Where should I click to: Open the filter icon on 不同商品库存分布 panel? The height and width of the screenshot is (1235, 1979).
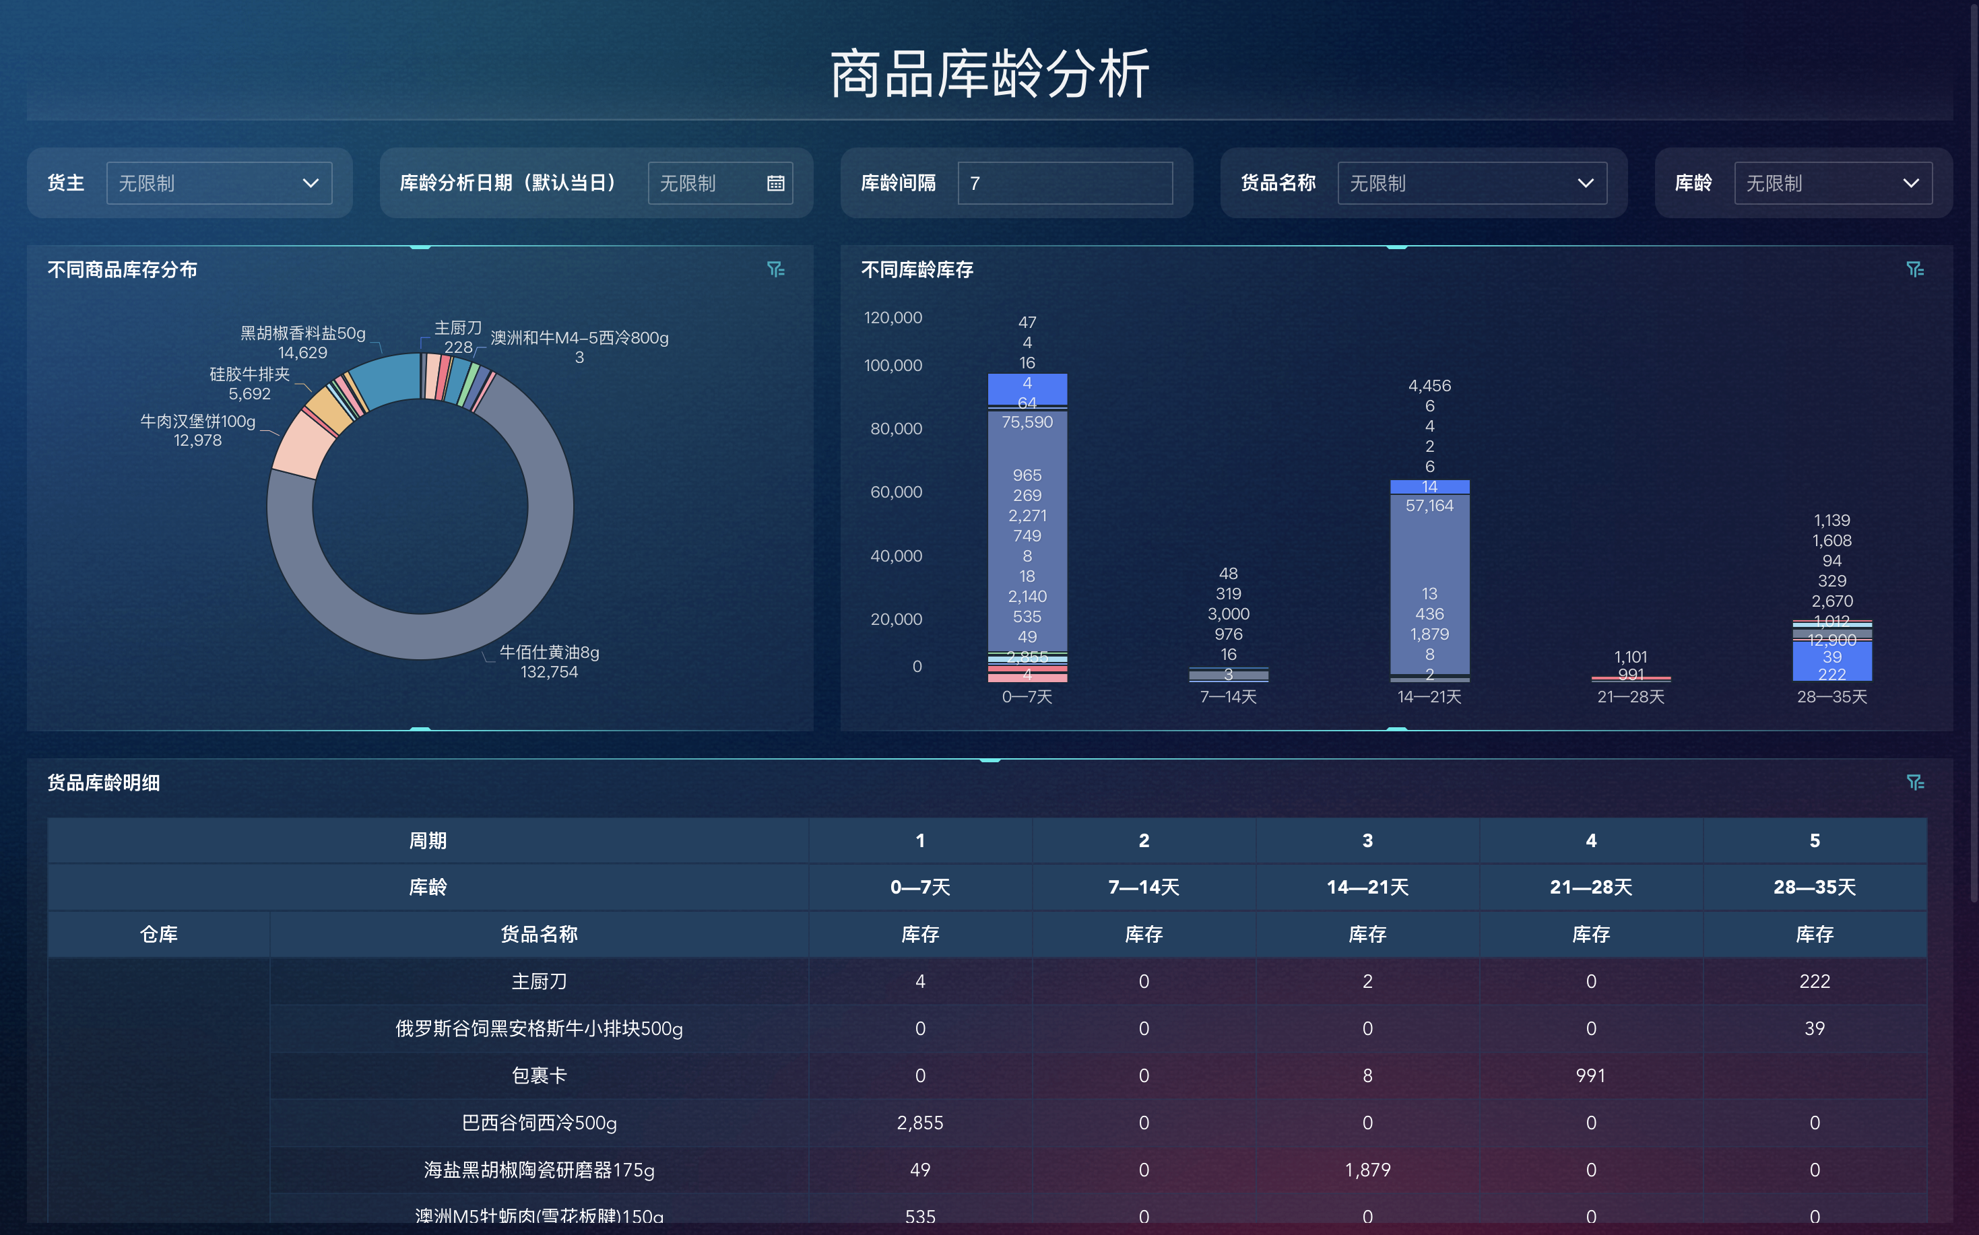point(776,269)
